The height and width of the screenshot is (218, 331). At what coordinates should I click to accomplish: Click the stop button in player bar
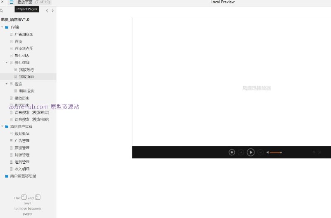232,152
